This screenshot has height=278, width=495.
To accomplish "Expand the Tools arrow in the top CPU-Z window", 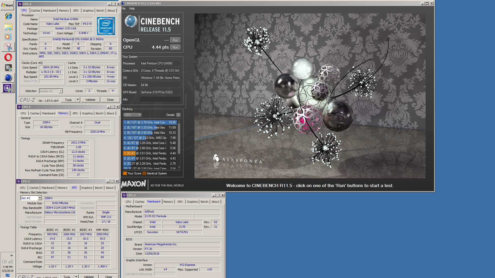I will pos(78,100).
